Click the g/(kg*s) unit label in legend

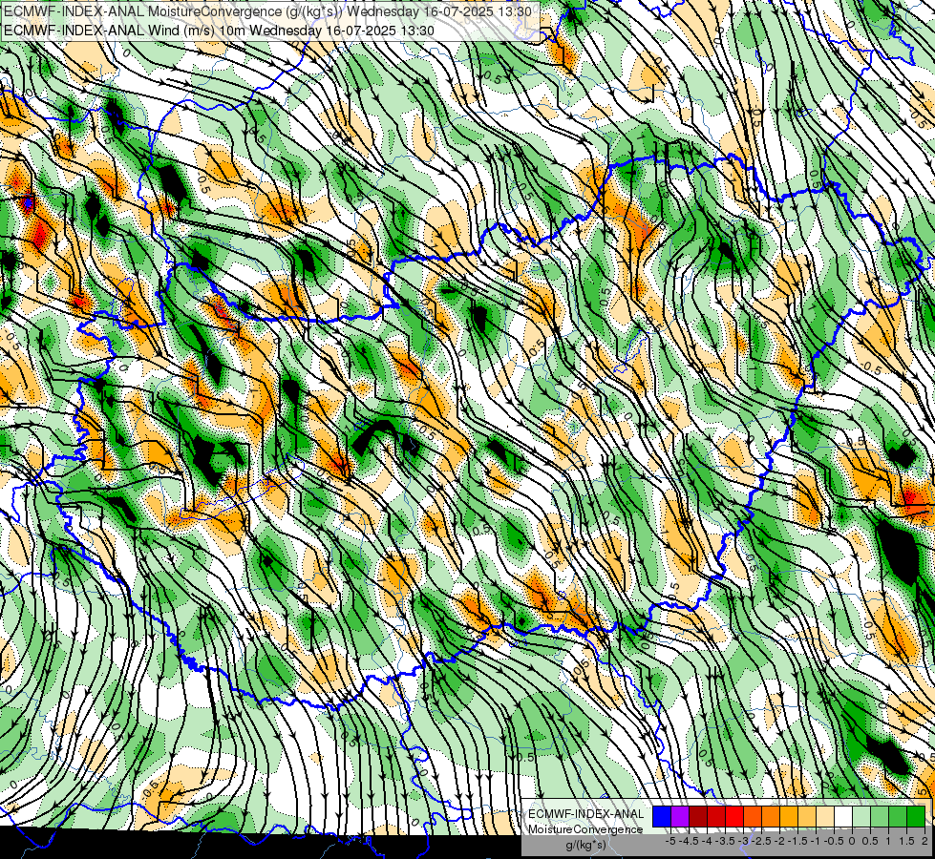(x=585, y=846)
